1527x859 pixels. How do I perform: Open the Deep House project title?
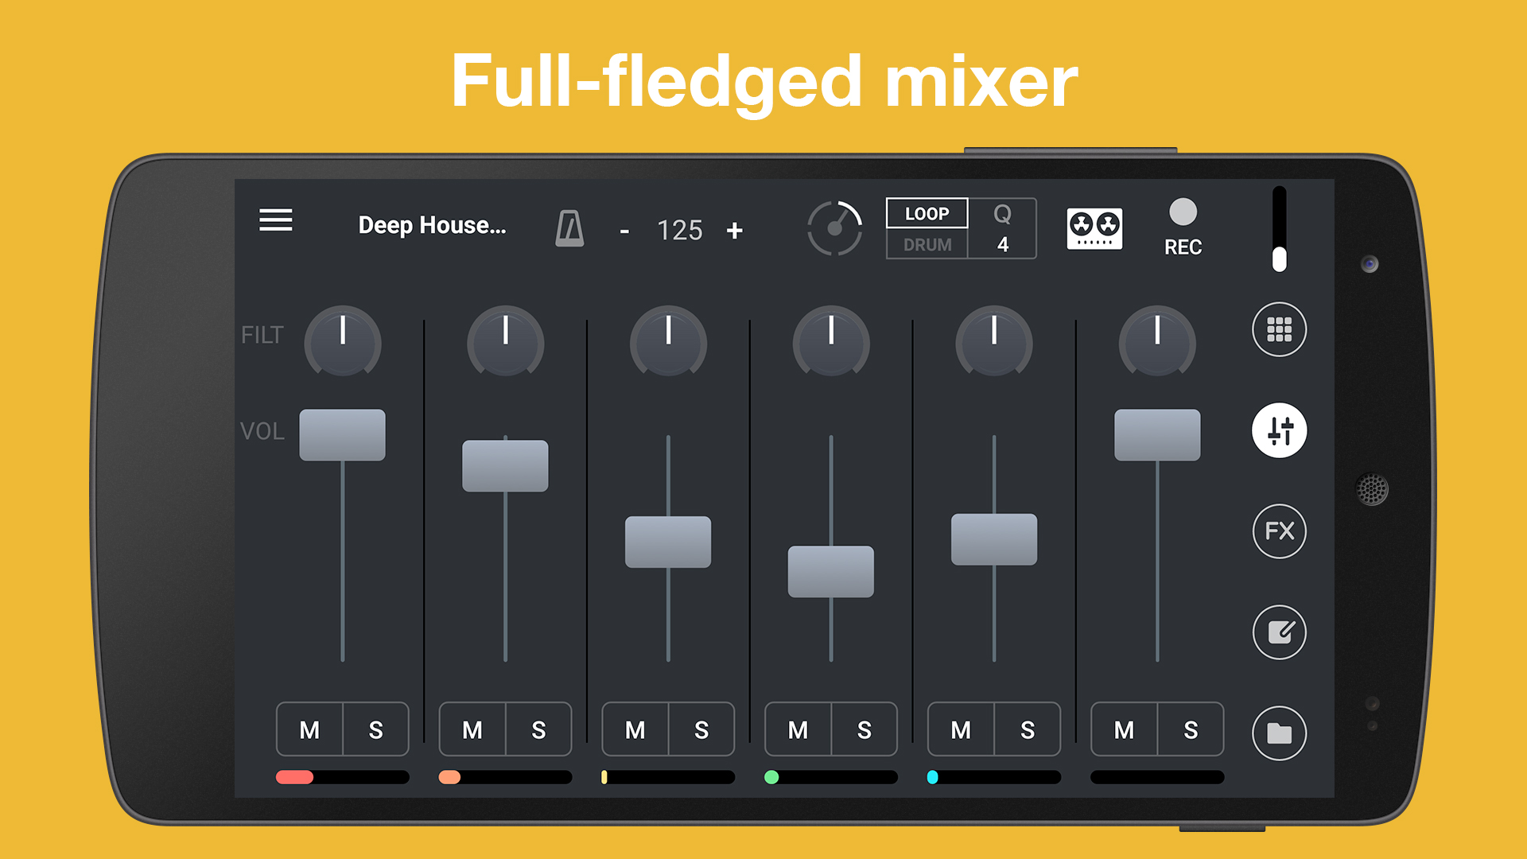click(432, 226)
